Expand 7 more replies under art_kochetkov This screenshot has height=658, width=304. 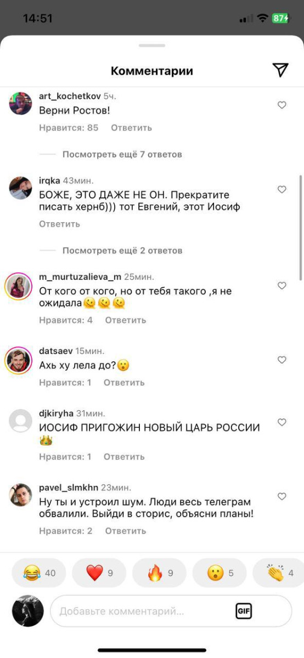point(122,154)
